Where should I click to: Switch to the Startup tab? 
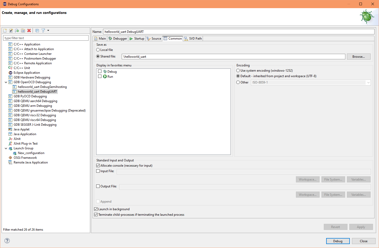pos(137,39)
